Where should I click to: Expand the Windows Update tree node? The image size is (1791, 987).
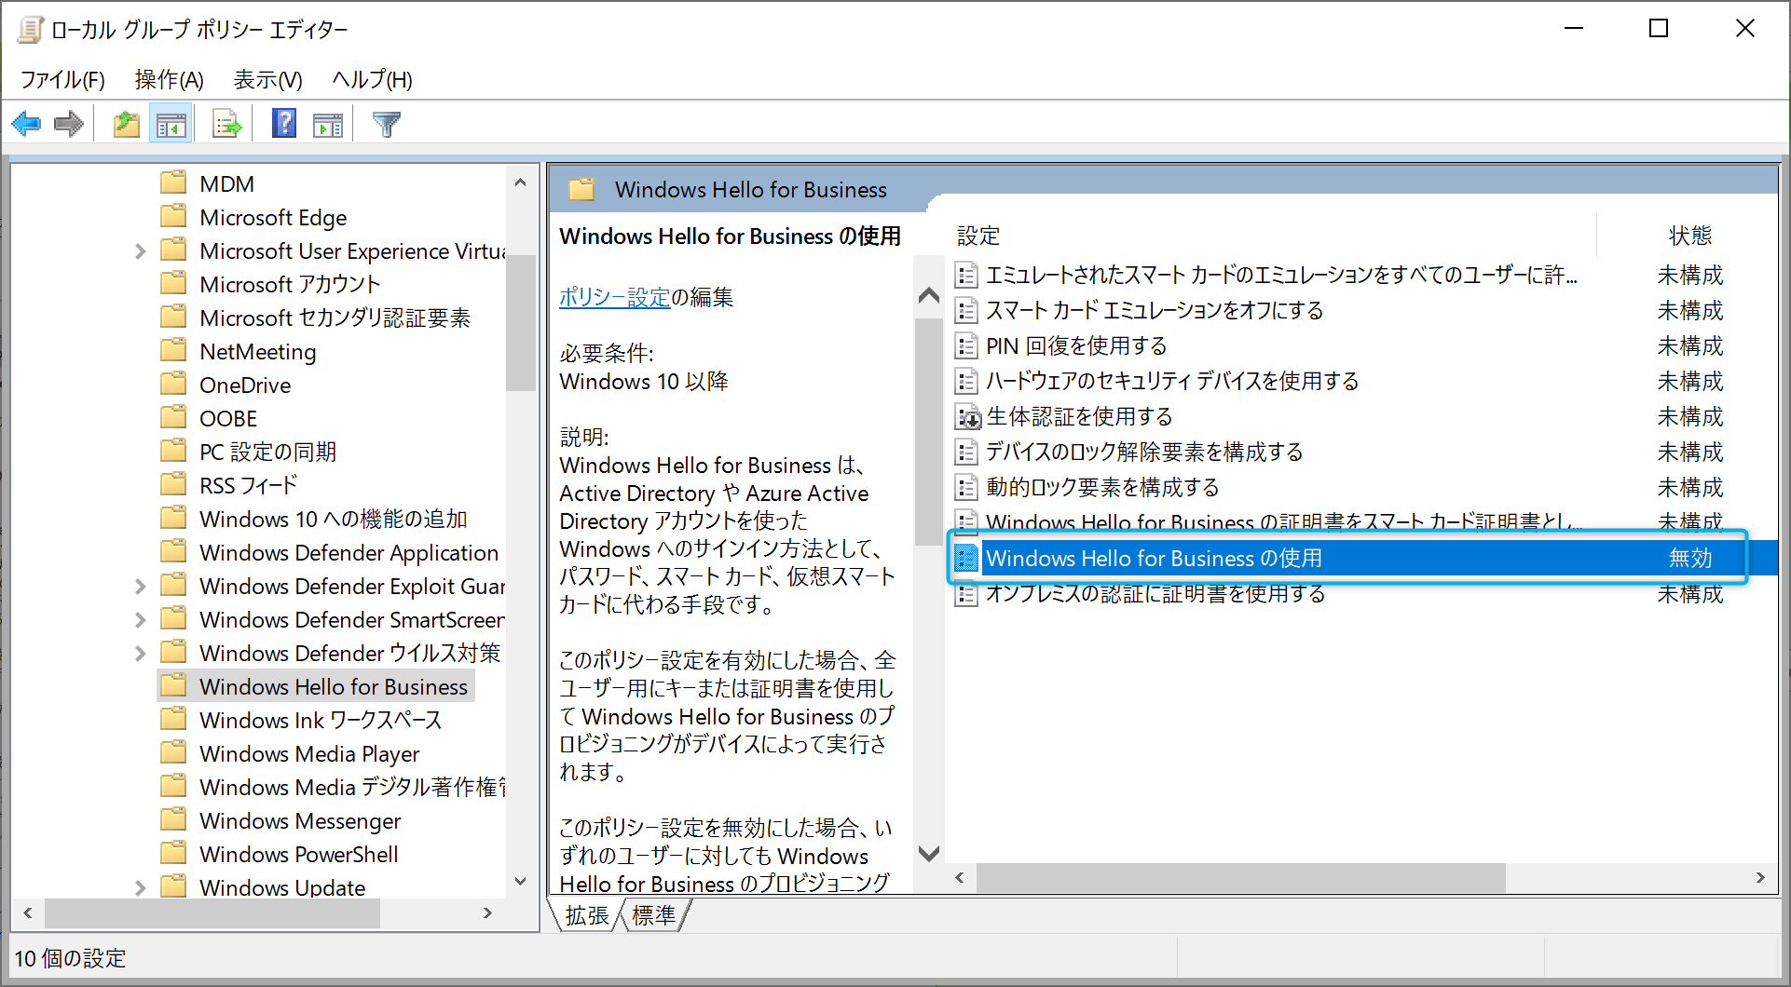(x=140, y=887)
